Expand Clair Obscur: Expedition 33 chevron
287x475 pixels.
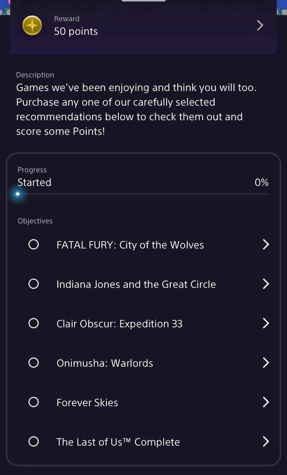point(266,323)
